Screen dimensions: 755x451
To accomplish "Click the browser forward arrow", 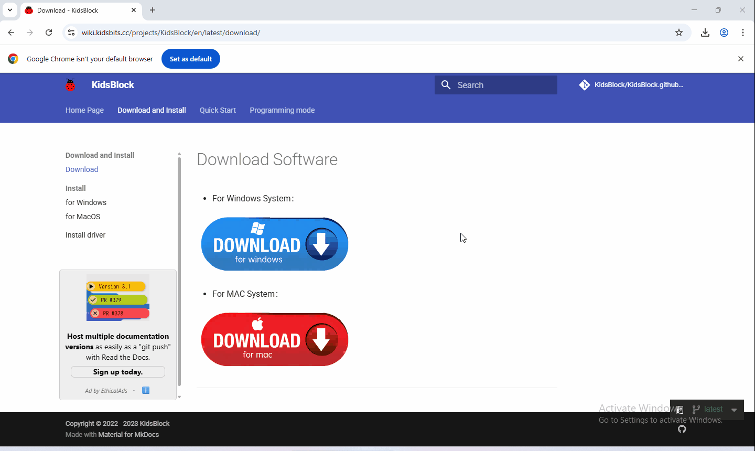I will [x=30, y=33].
